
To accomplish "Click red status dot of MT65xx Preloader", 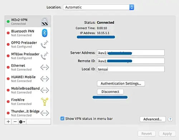I will tap(8, 56).
